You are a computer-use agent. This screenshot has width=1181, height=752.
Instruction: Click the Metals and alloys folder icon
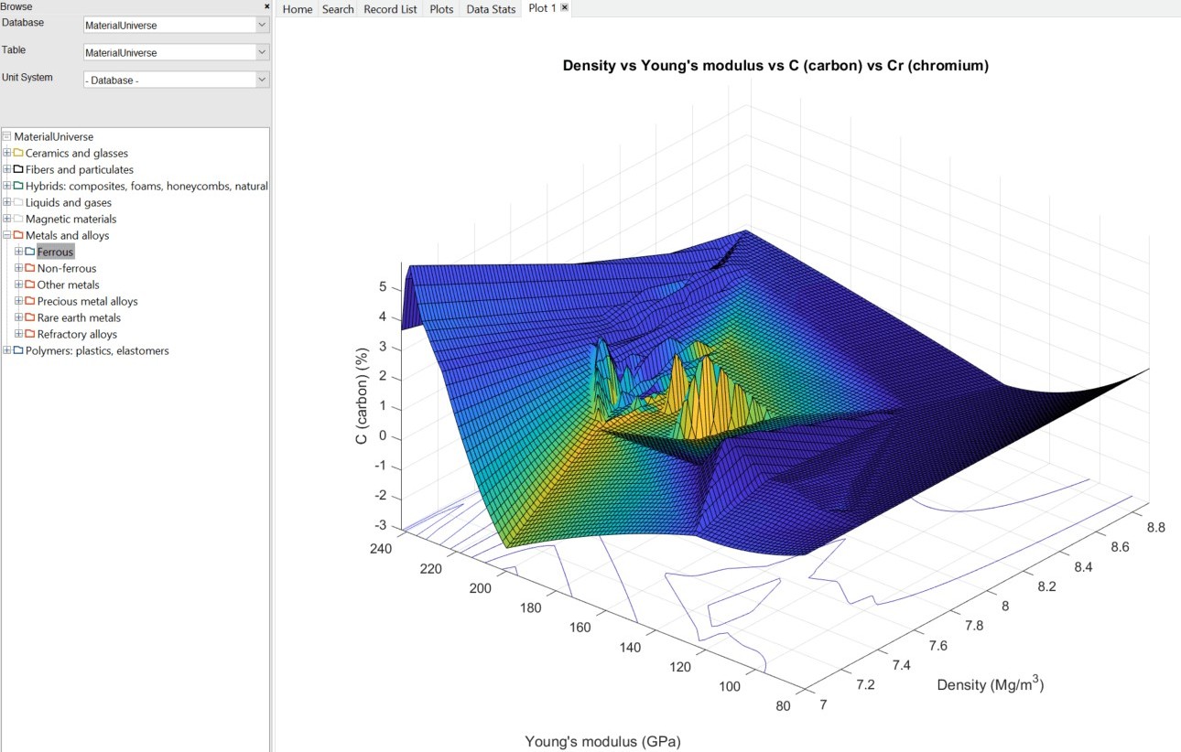pyautogui.click(x=18, y=235)
